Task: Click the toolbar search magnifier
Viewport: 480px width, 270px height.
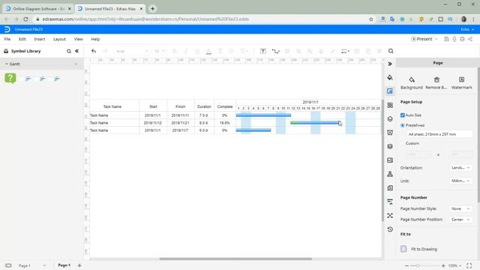Action: (391, 51)
